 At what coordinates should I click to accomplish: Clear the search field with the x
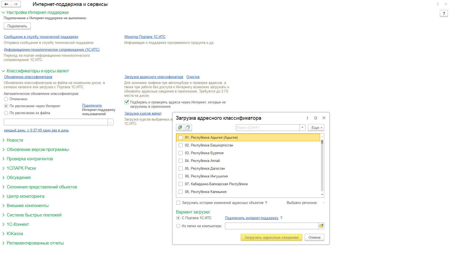point(303,127)
